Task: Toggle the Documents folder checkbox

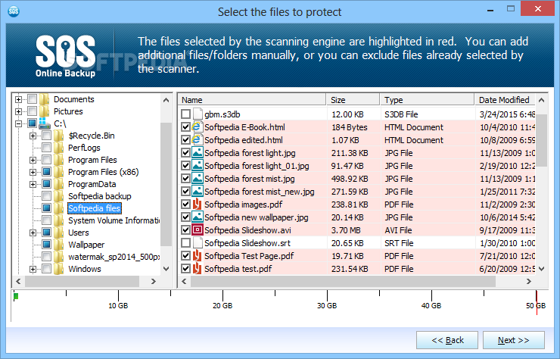Action: click(32, 99)
